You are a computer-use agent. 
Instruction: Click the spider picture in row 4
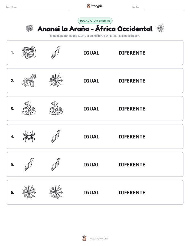[x=29, y=136]
